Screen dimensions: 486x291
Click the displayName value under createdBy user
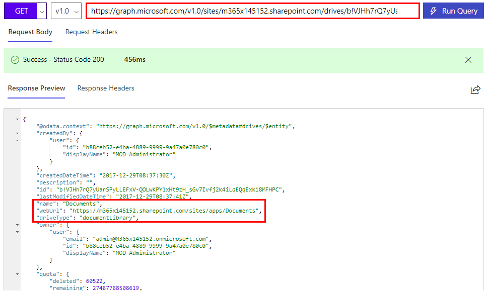click(x=144, y=154)
